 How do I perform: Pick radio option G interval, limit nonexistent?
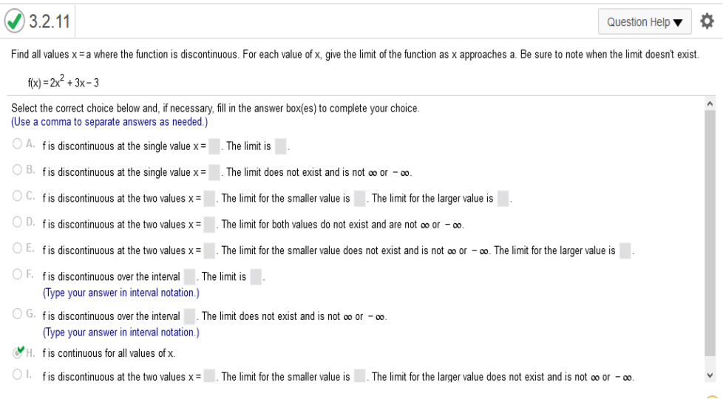(17, 314)
